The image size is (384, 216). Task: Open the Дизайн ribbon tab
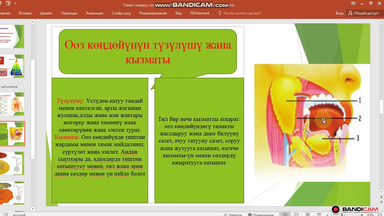(46, 13)
